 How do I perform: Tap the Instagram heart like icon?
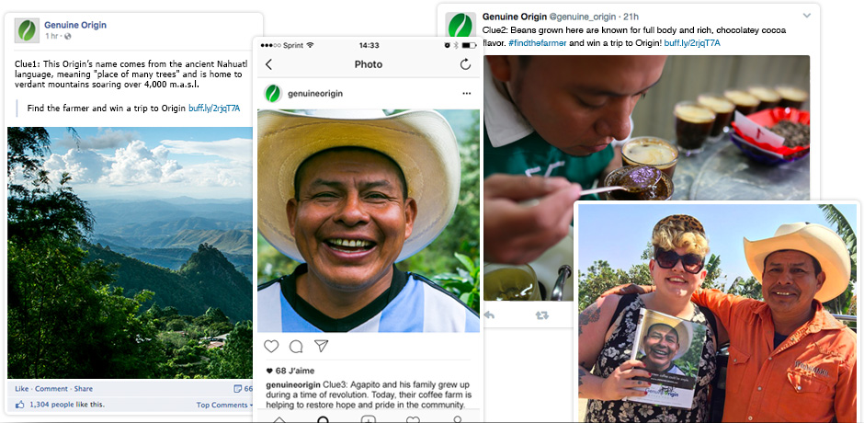pos(271,347)
